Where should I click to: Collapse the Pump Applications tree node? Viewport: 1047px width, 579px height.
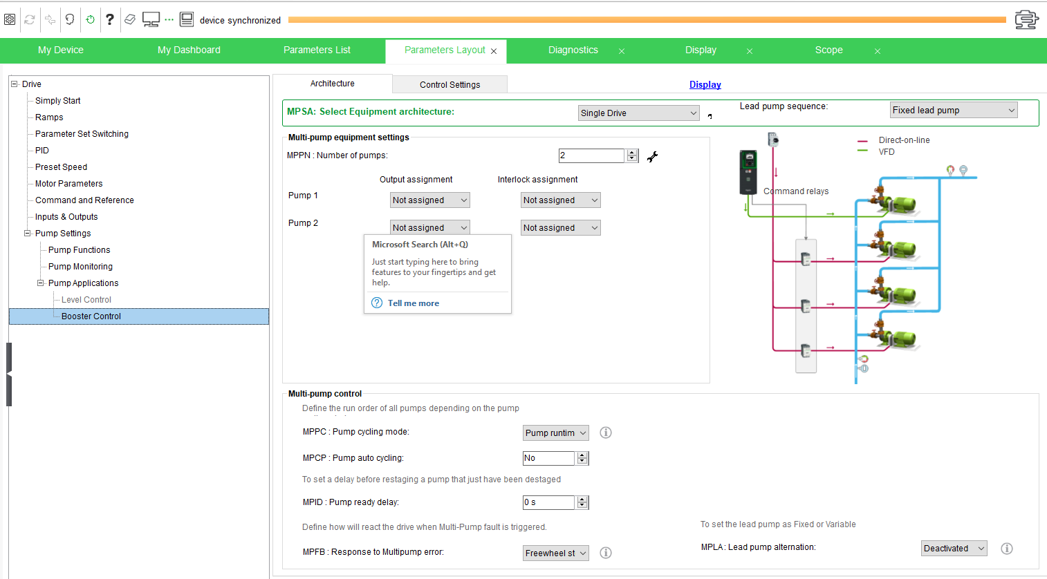pyautogui.click(x=41, y=283)
